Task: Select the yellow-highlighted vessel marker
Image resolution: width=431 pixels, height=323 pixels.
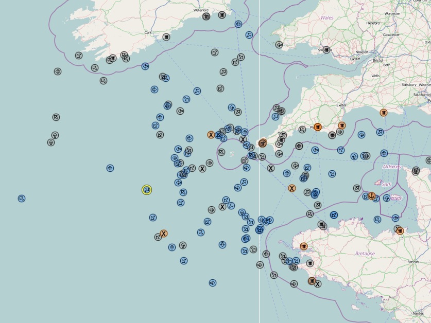Action: [x=147, y=190]
